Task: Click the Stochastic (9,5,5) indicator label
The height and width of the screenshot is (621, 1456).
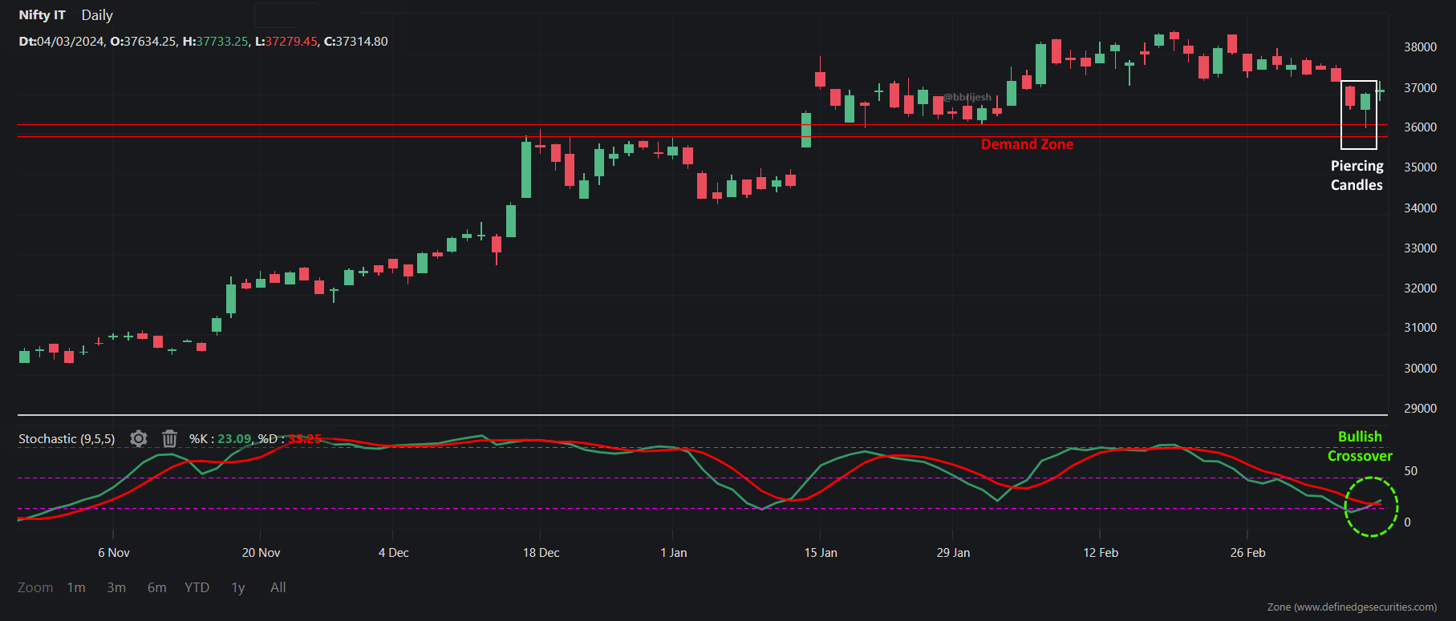Action: 67,439
